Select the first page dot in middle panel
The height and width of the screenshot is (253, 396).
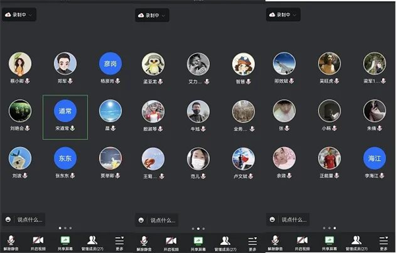click(x=193, y=229)
